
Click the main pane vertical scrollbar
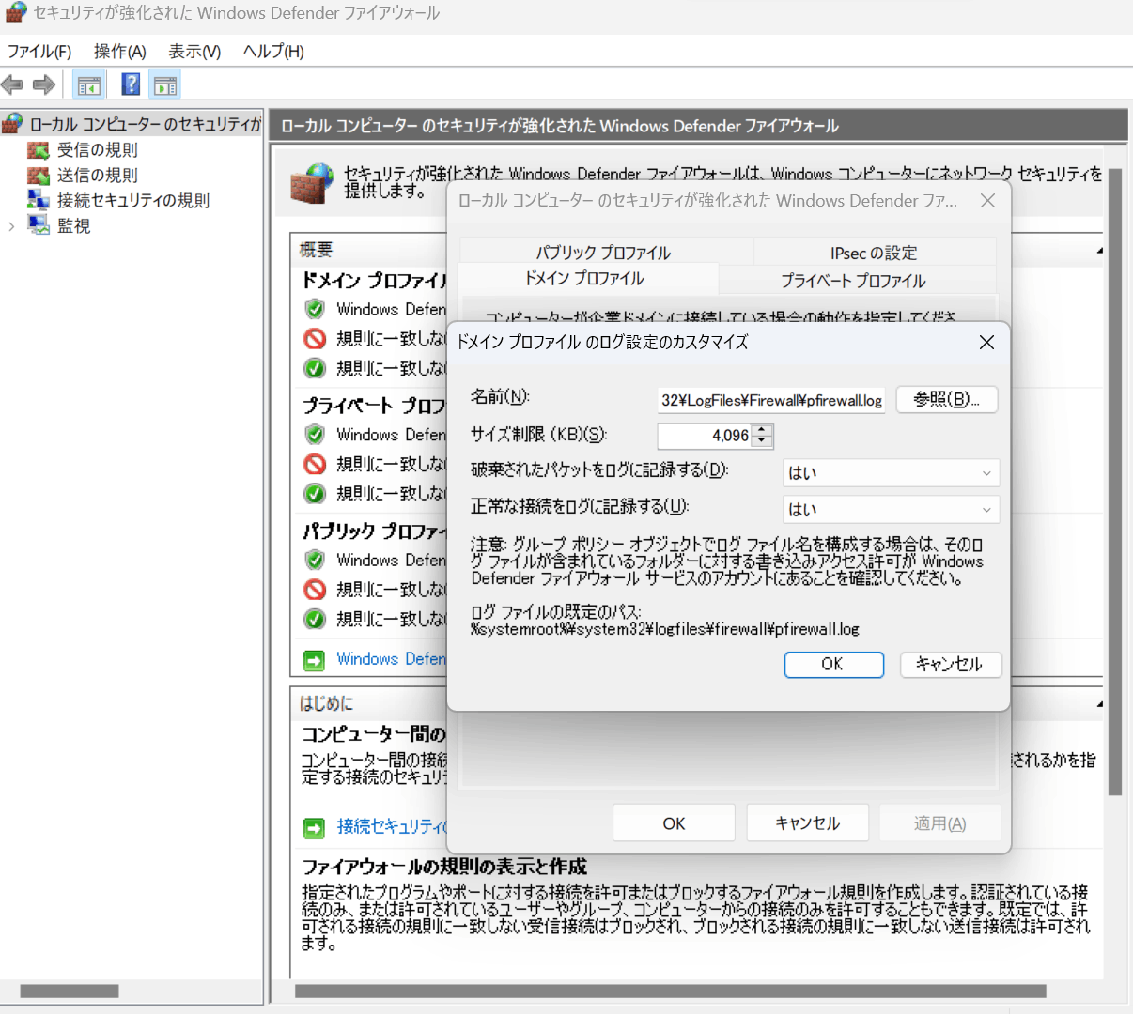[x=1115, y=483]
